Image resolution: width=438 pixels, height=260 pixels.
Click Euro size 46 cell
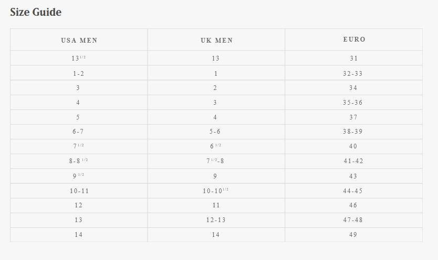point(353,205)
